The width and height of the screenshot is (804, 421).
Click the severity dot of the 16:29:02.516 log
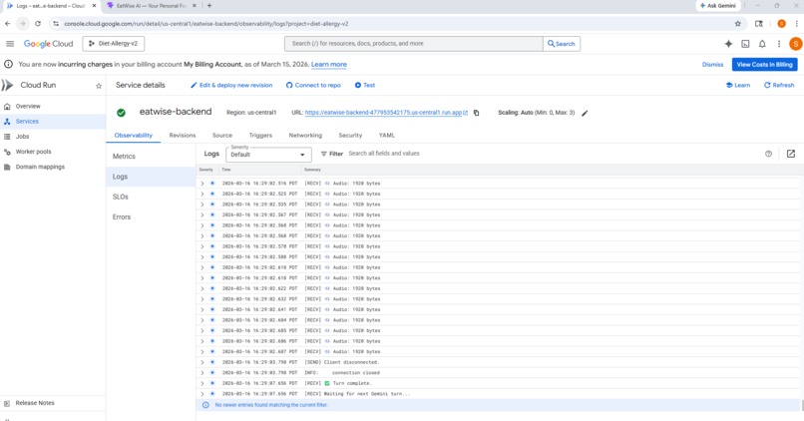[x=212, y=184]
